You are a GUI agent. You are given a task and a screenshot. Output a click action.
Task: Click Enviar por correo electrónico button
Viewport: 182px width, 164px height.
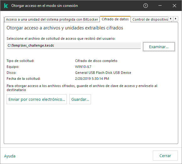(37, 99)
